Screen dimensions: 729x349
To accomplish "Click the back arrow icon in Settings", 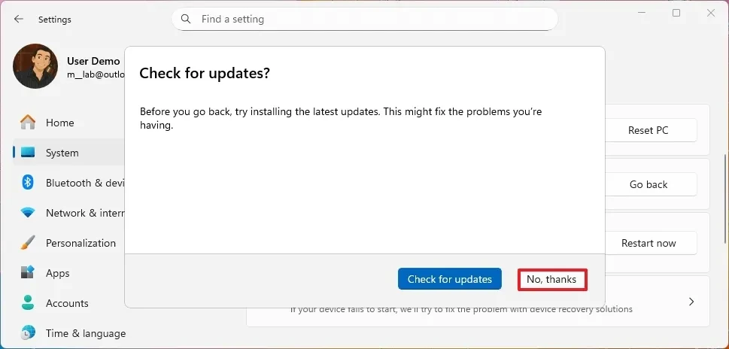I will (x=19, y=20).
